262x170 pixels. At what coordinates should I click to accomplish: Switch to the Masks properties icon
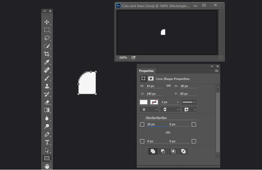coord(151,79)
